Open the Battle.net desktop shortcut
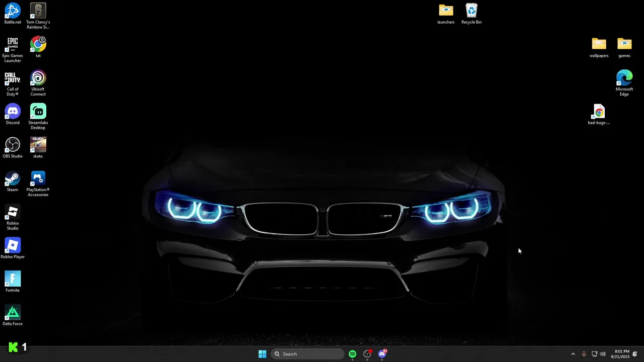Image resolution: width=644 pixels, height=362 pixels. 13,14
